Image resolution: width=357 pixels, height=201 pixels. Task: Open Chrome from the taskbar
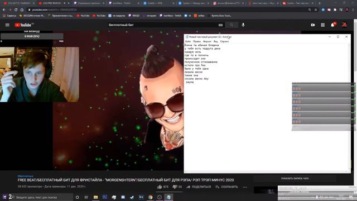point(150,197)
